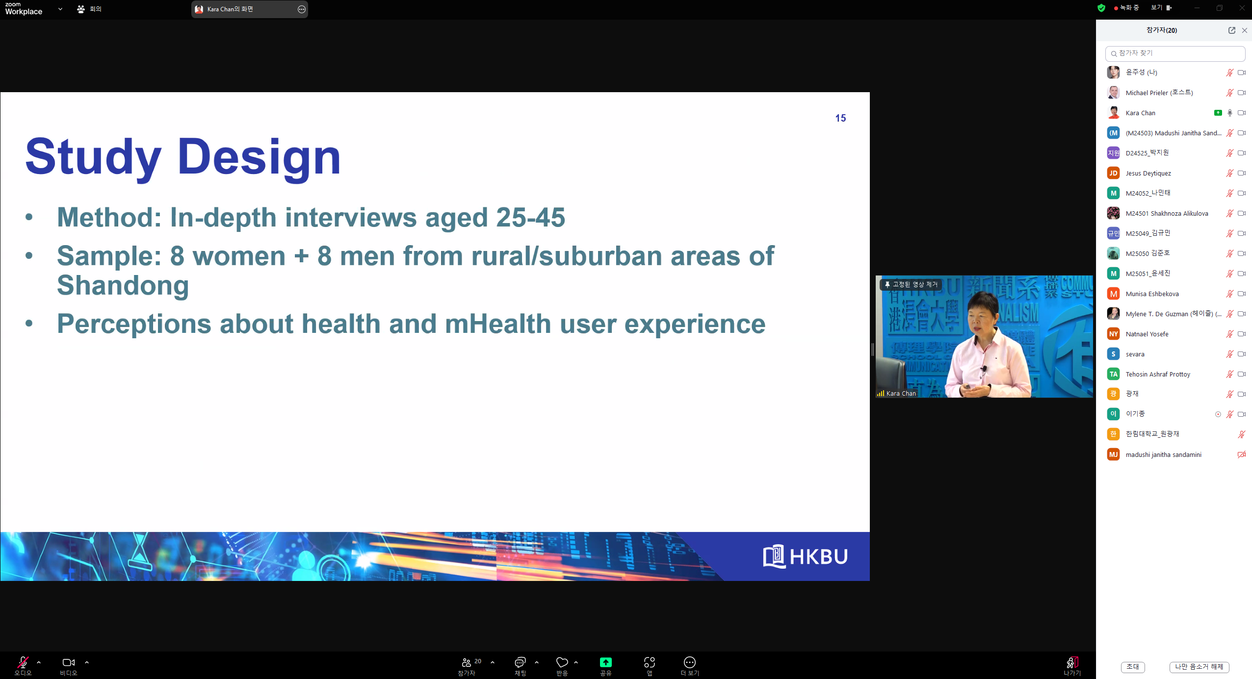Click the leave meeting icon

coord(1072,663)
